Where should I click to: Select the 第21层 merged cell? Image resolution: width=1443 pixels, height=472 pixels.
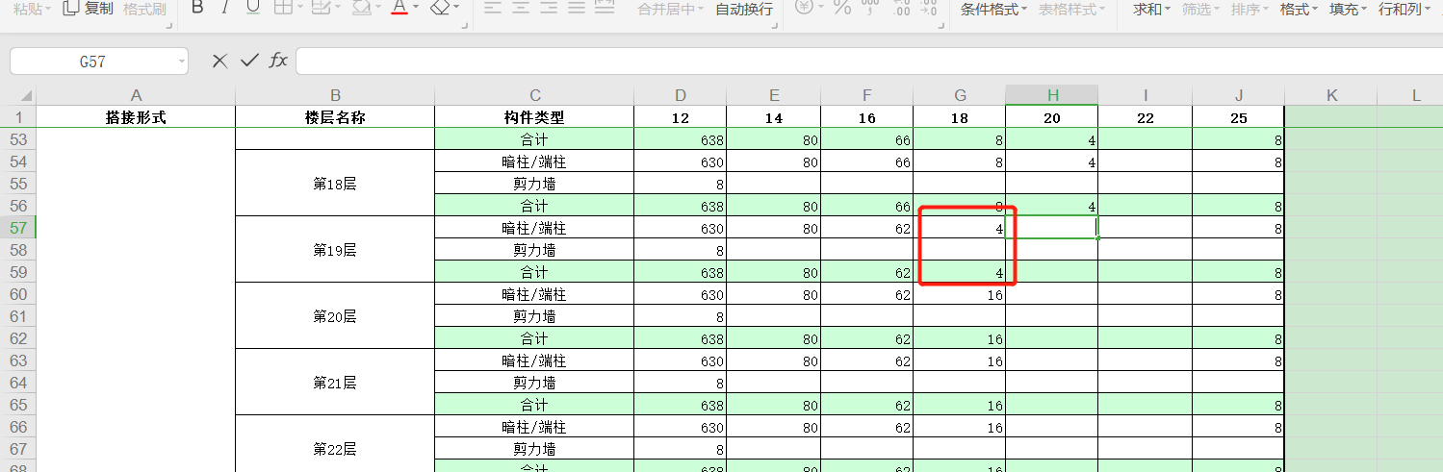335,382
